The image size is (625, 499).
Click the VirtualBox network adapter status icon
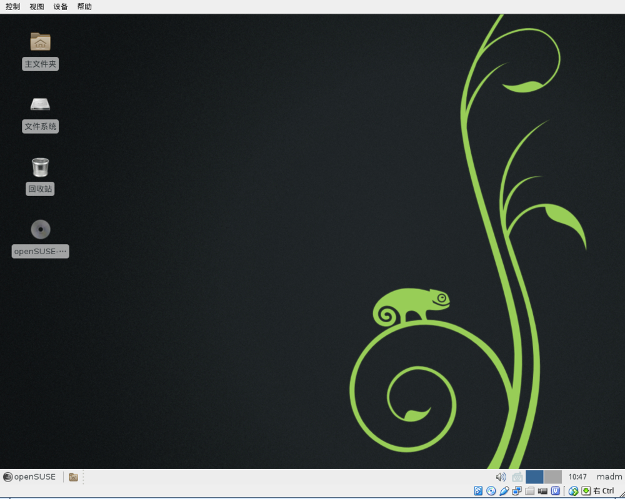(517, 491)
